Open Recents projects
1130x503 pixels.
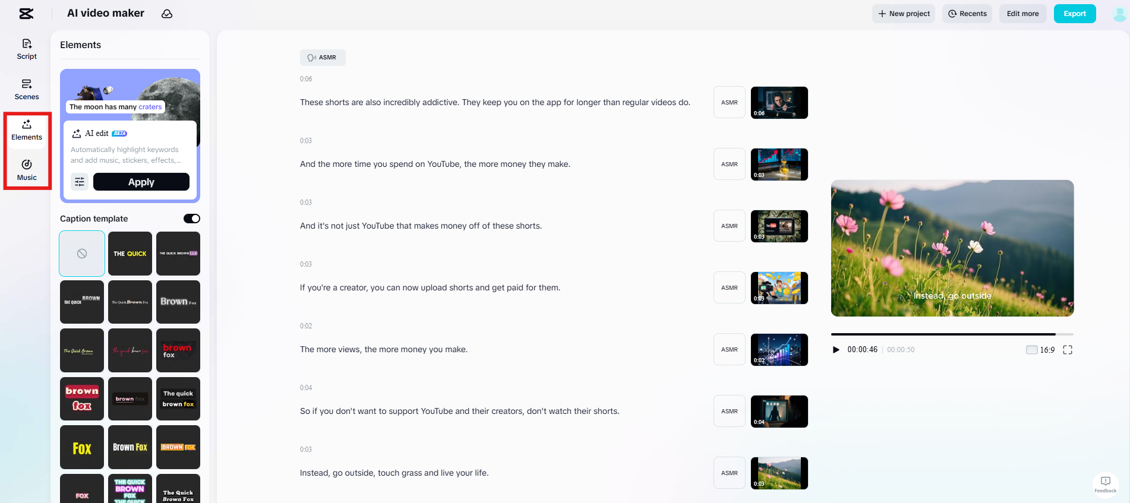click(967, 14)
